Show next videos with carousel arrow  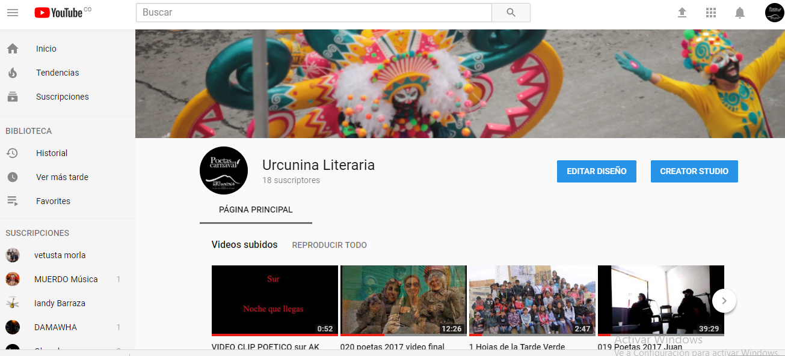tap(724, 301)
